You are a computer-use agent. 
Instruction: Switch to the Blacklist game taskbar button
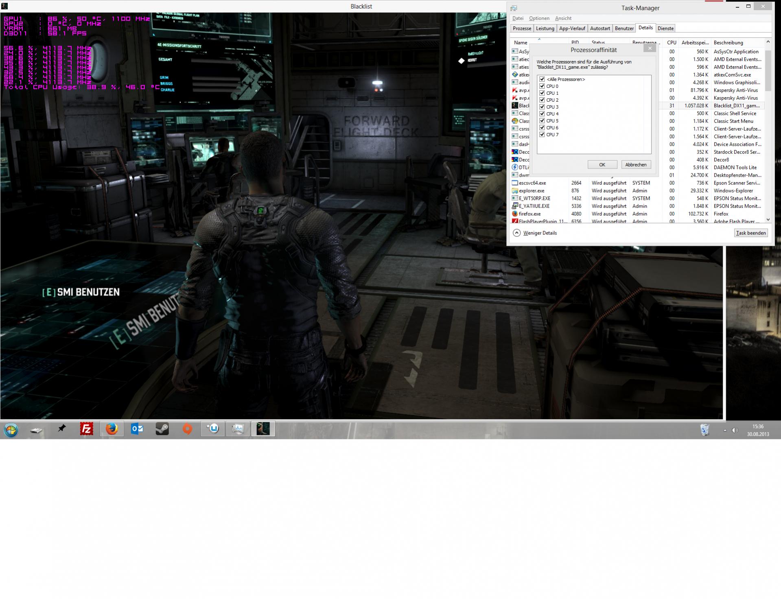(263, 429)
